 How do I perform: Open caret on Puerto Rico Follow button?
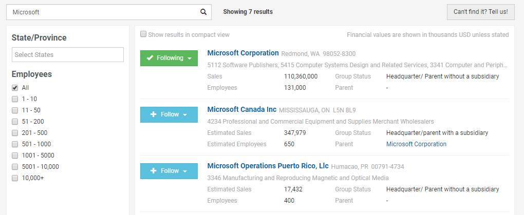[185, 171]
